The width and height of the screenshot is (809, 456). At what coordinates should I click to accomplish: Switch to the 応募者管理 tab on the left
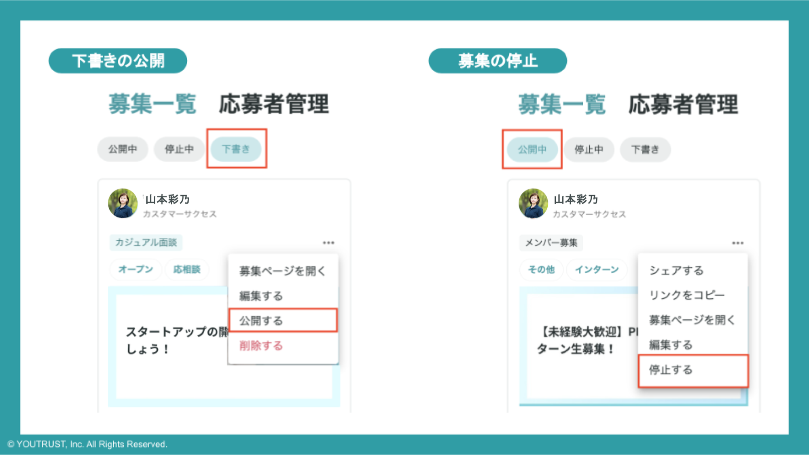[x=275, y=103]
